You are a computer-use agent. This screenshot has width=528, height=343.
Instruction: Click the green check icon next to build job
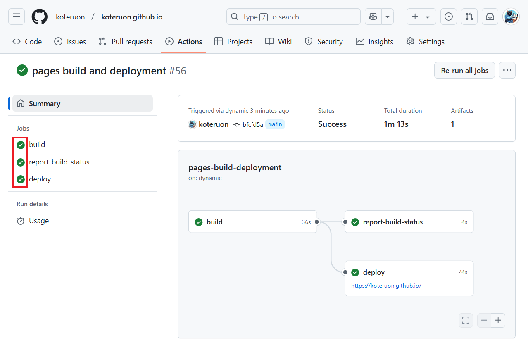click(x=20, y=145)
